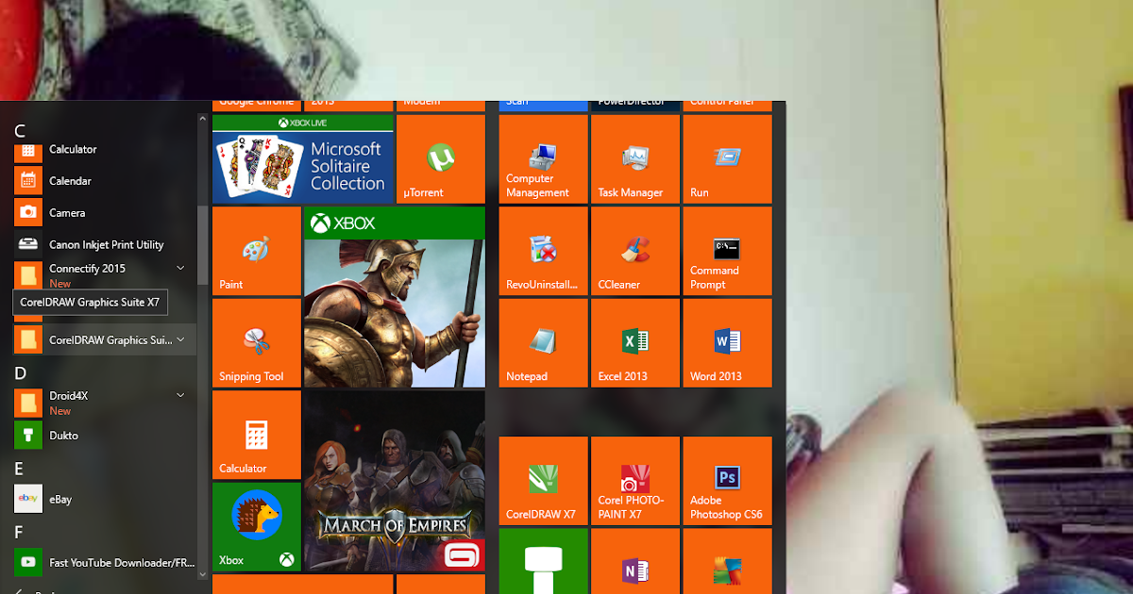Open Microsoft Solitaire Collection tile
Viewport: 1133px width, 594px height.
[x=303, y=159]
